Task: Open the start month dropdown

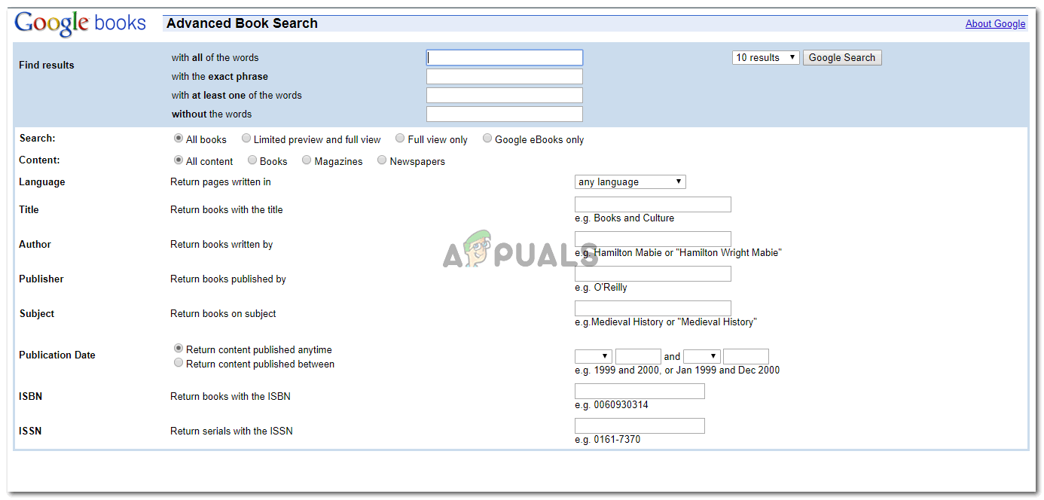Action: point(594,357)
